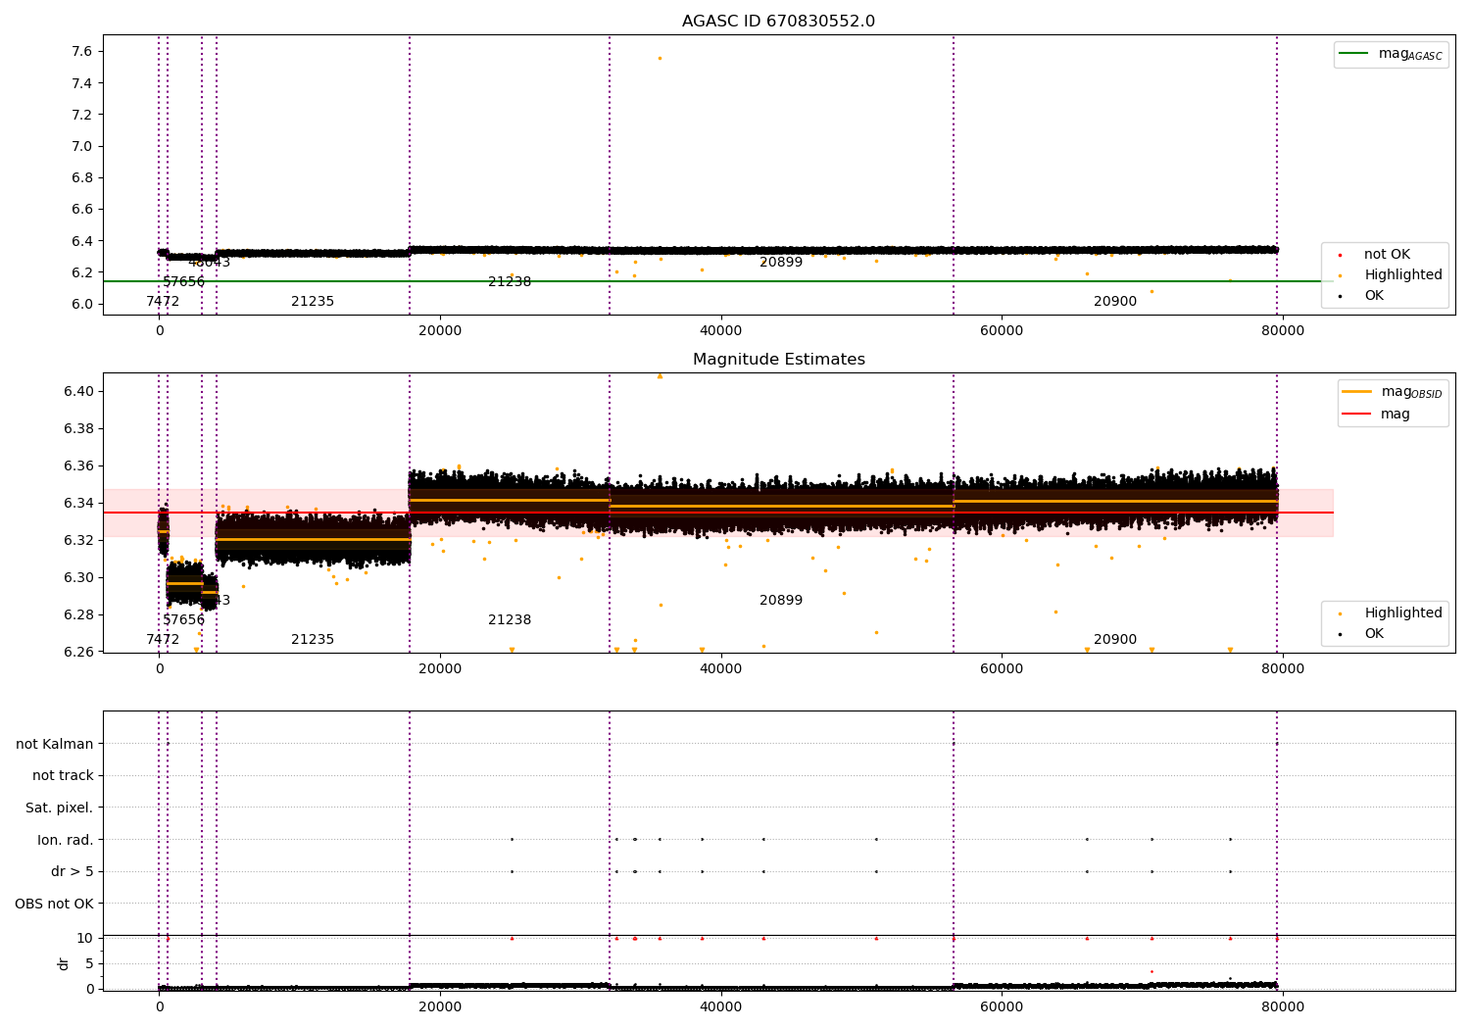Select the 40000 x-tick under the top plot

click(721, 330)
